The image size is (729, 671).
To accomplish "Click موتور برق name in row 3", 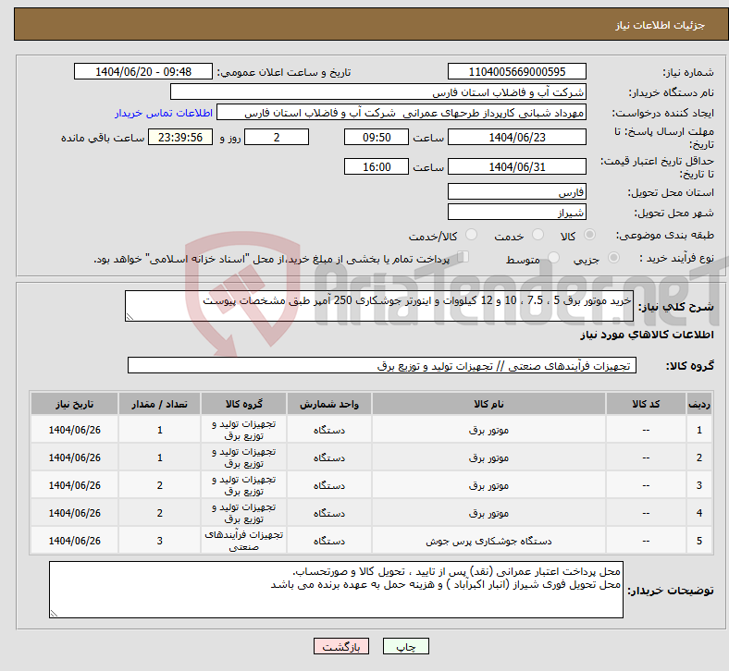I will pyautogui.click(x=488, y=486).
